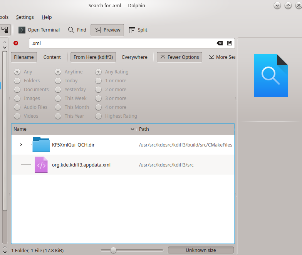Click the left panel vertical scrollbar
This screenshot has width=302, height=255.
pyautogui.click(x=5, y=131)
